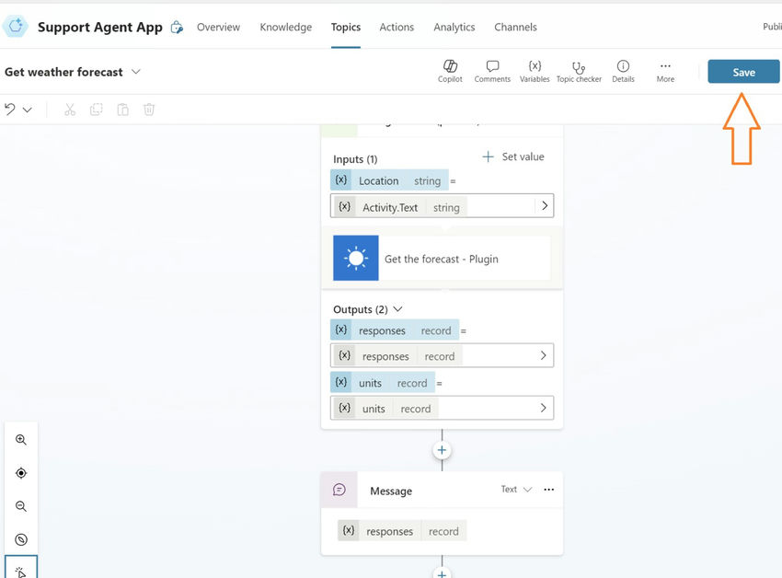The width and height of the screenshot is (782, 578).
Task: Zoom in on the canvas
Action: coord(21,440)
